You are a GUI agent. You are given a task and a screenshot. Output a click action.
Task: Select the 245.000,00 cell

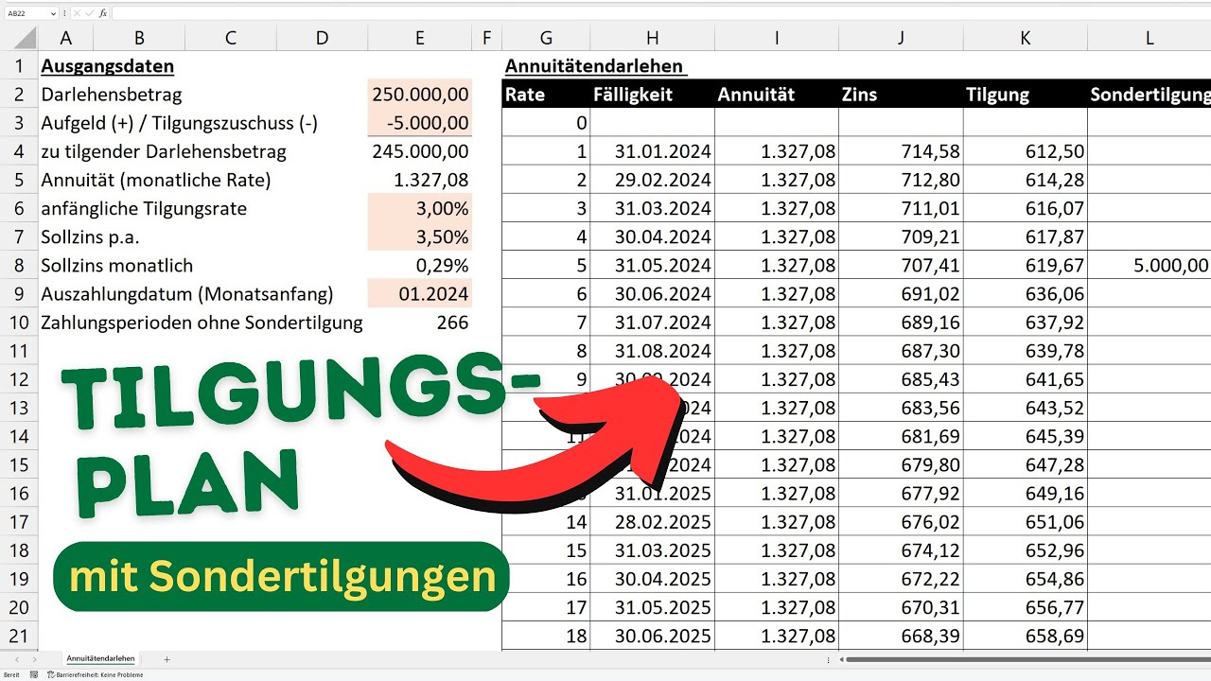tap(419, 151)
